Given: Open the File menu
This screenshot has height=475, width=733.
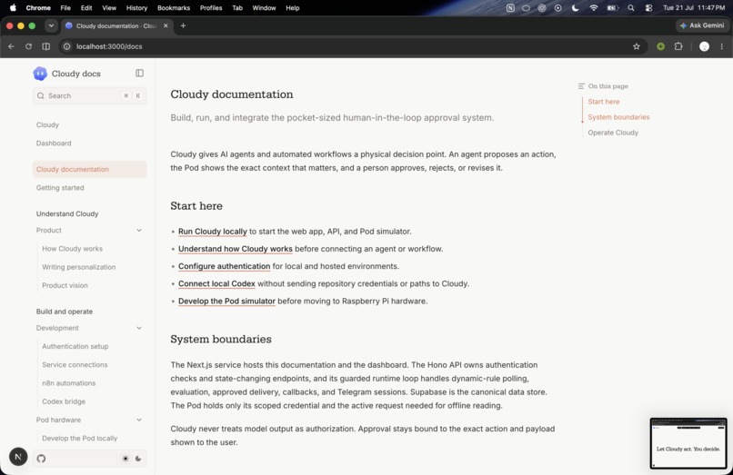Looking at the screenshot, I should point(65,7).
